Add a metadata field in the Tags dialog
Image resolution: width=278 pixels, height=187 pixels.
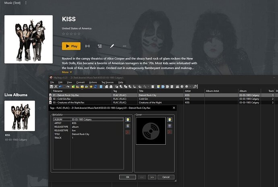point(128,120)
